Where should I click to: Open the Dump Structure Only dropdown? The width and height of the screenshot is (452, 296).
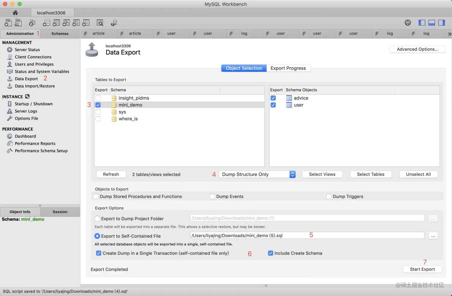(257, 174)
